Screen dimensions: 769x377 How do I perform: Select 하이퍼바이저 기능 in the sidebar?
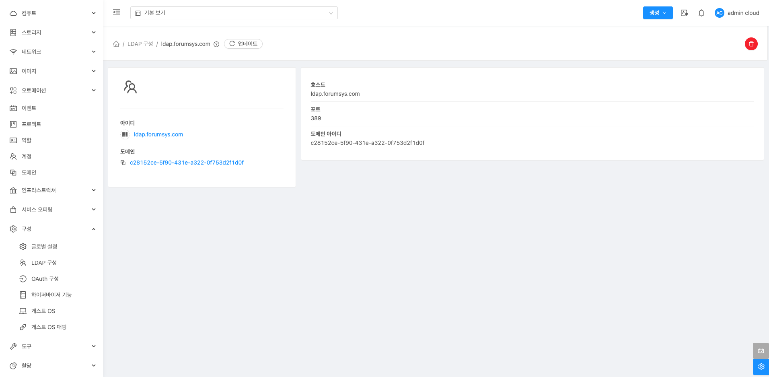51,295
